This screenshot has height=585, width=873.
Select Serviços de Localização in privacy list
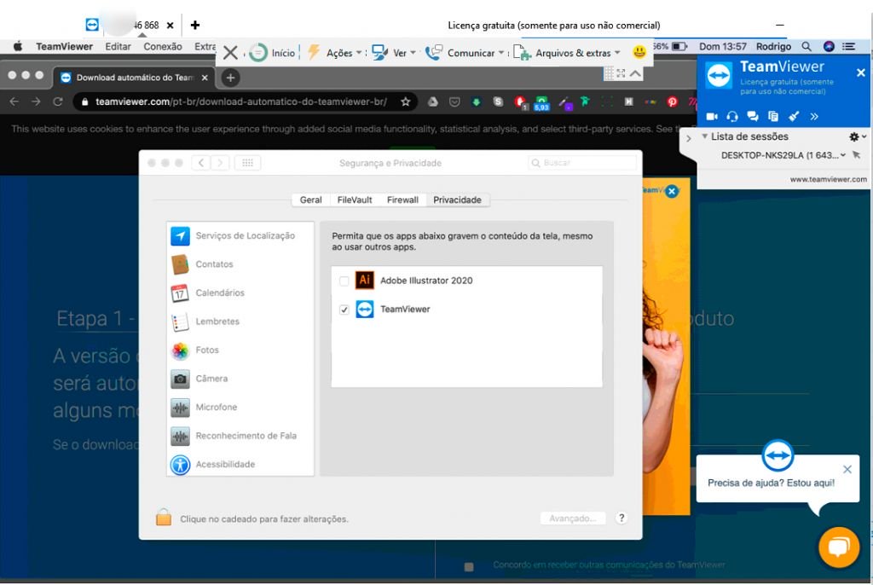click(x=240, y=235)
